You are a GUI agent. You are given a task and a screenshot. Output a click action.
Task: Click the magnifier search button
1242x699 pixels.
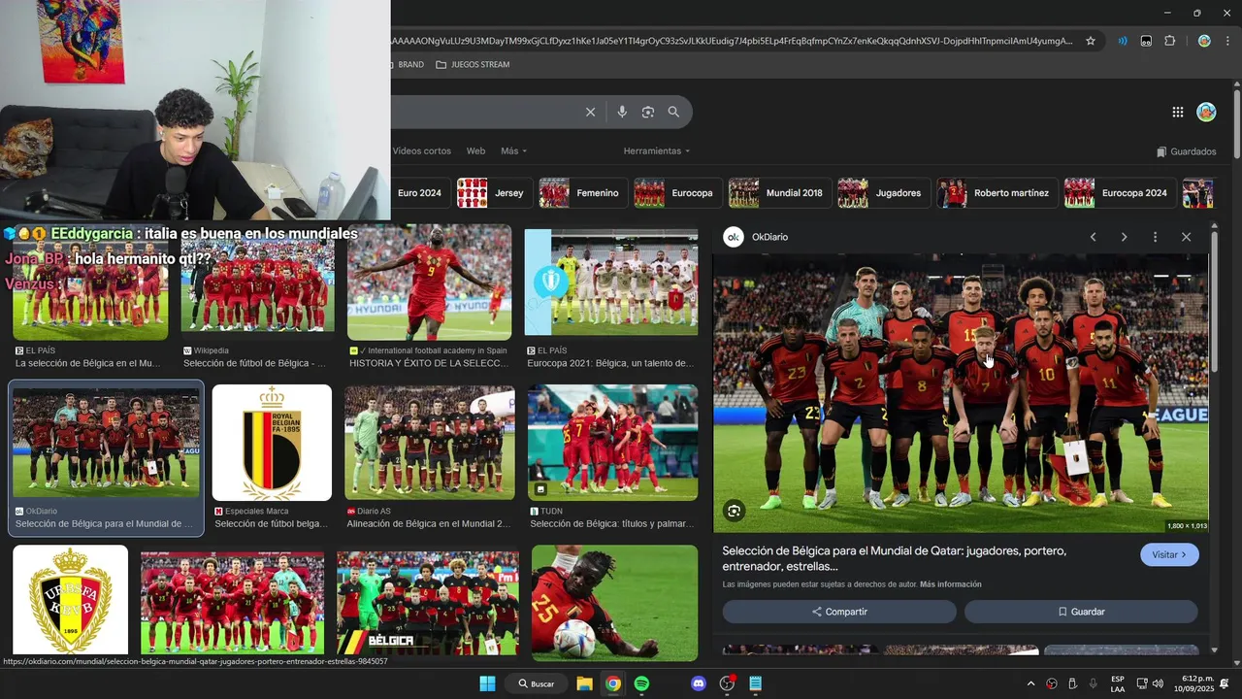pyautogui.click(x=673, y=112)
